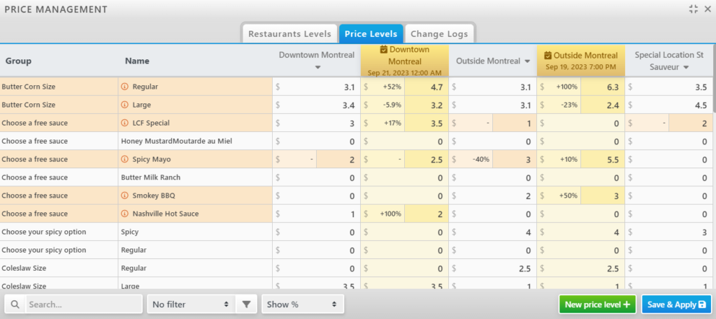Open the No filter dropdown
This screenshot has width=716, height=319.
(190, 304)
